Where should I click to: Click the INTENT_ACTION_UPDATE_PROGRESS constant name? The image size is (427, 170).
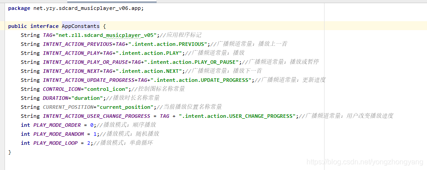pyautogui.click(x=88, y=80)
